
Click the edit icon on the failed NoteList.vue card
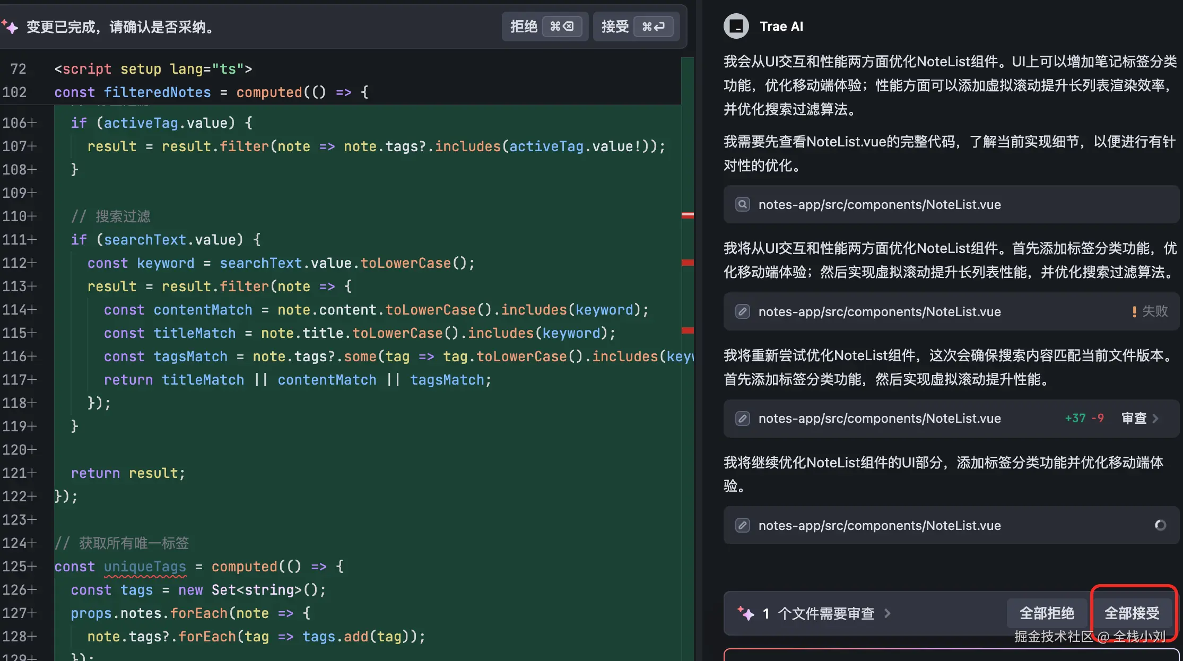click(x=743, y=311)
